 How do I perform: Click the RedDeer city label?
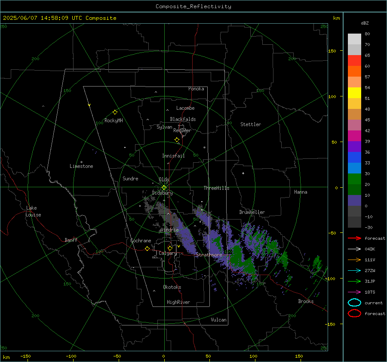pyautogui.click(x=182, y=130)
